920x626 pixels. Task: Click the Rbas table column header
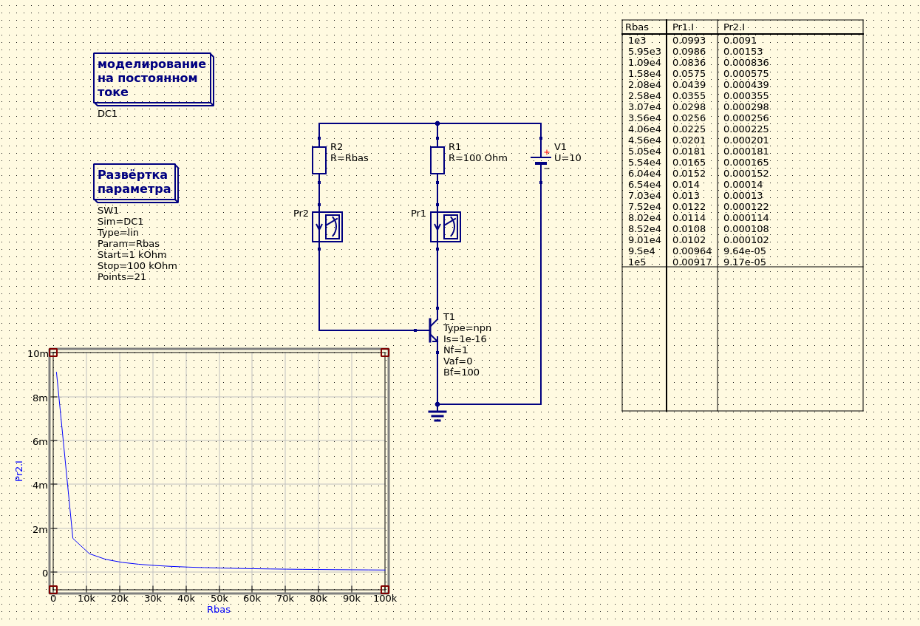pyautogui.click(x=637, y=27)
